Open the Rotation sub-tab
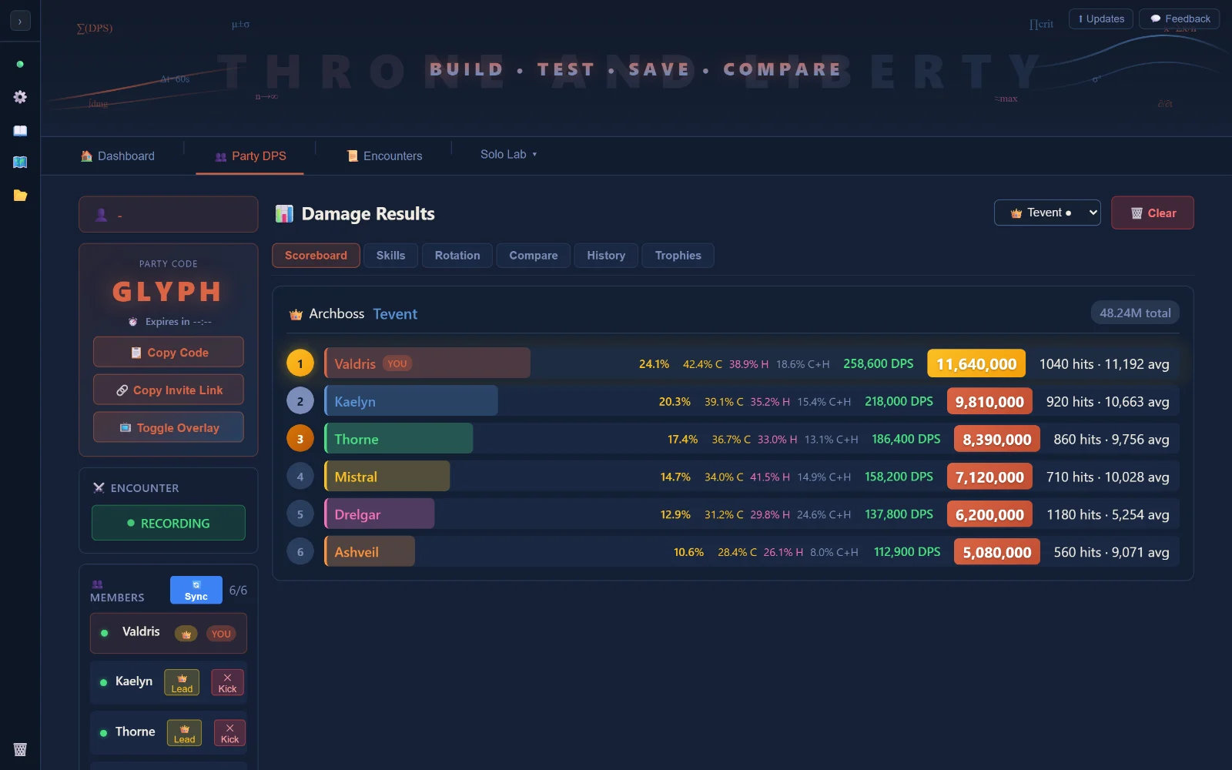 [457, 256]
